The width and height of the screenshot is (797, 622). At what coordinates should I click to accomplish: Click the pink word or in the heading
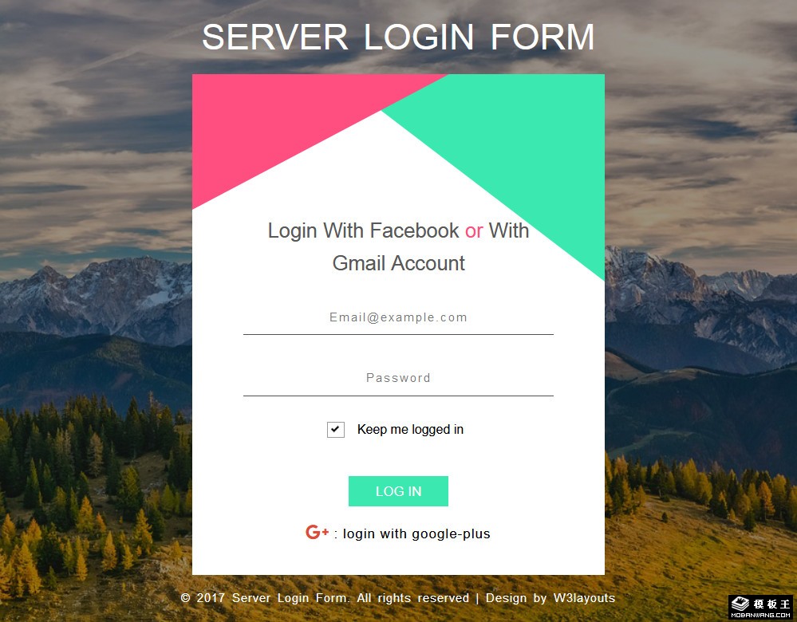474,230
